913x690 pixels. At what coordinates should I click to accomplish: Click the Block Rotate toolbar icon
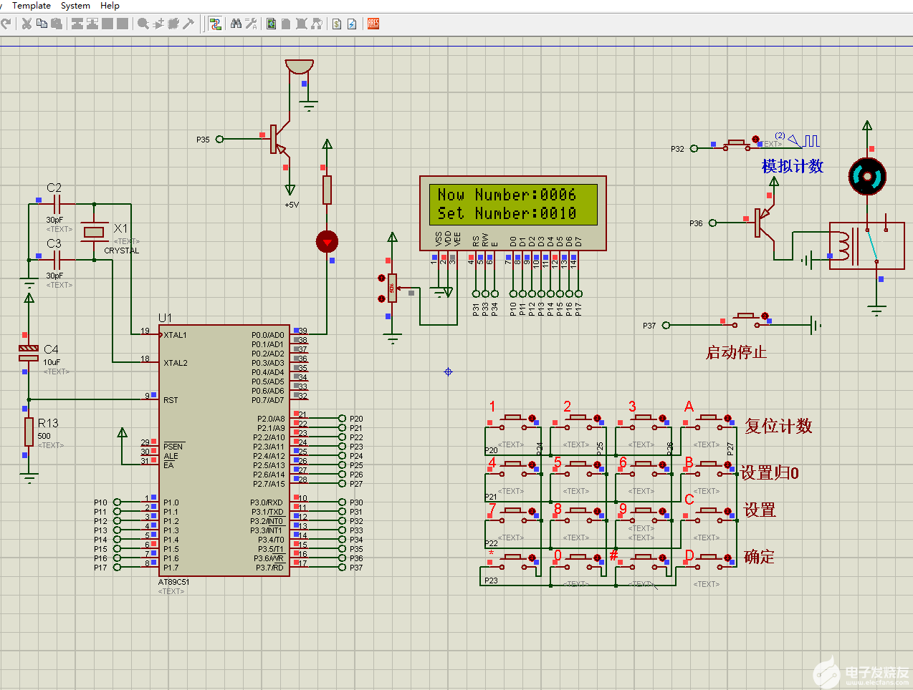107,24
